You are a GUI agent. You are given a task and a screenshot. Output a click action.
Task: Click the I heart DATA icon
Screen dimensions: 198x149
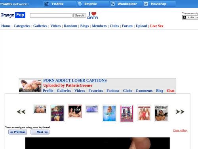(x=93, y=15)
